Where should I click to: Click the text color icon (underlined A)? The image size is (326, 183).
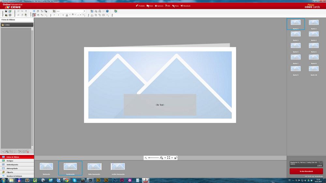click(x=67, y=15)
